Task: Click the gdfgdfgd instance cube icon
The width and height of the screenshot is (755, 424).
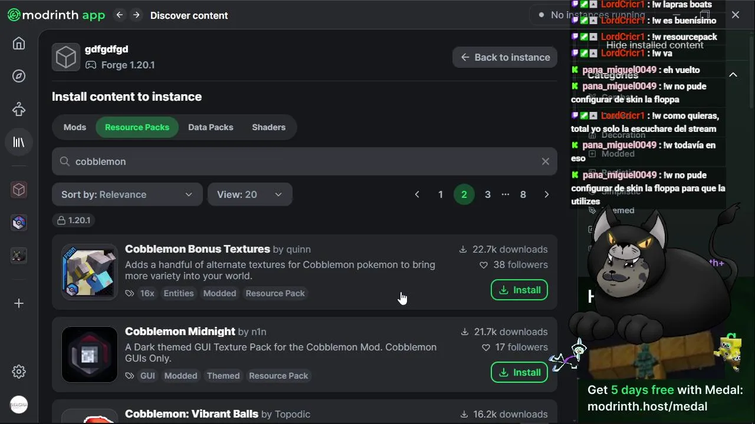Action: click(x=66, y=57)
